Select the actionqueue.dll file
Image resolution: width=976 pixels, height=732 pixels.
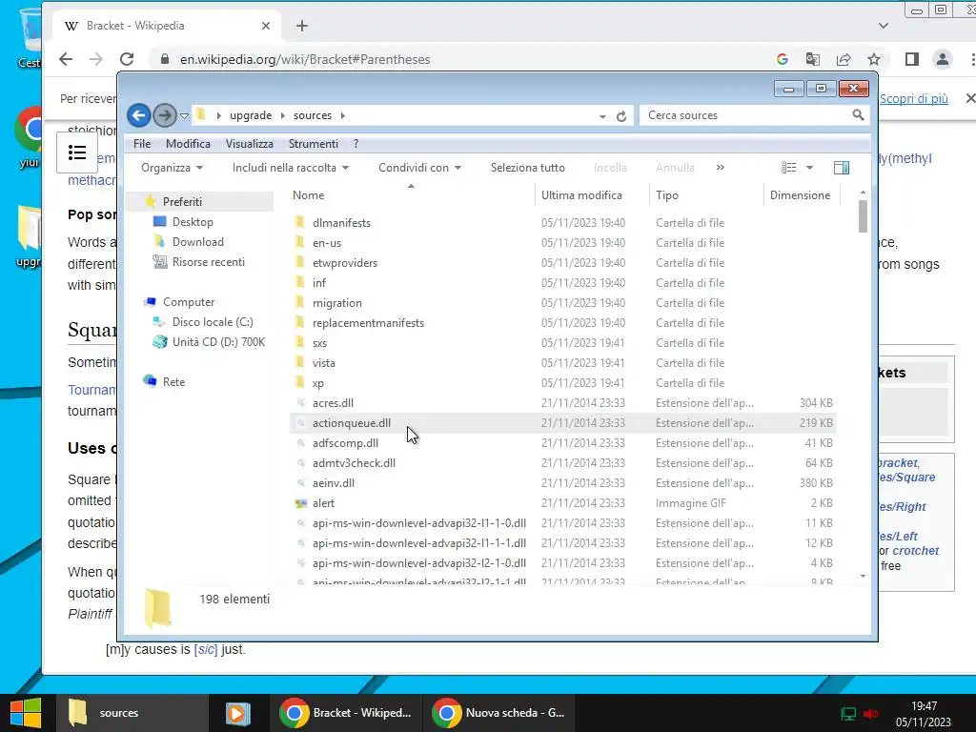[x=562, y=422]
